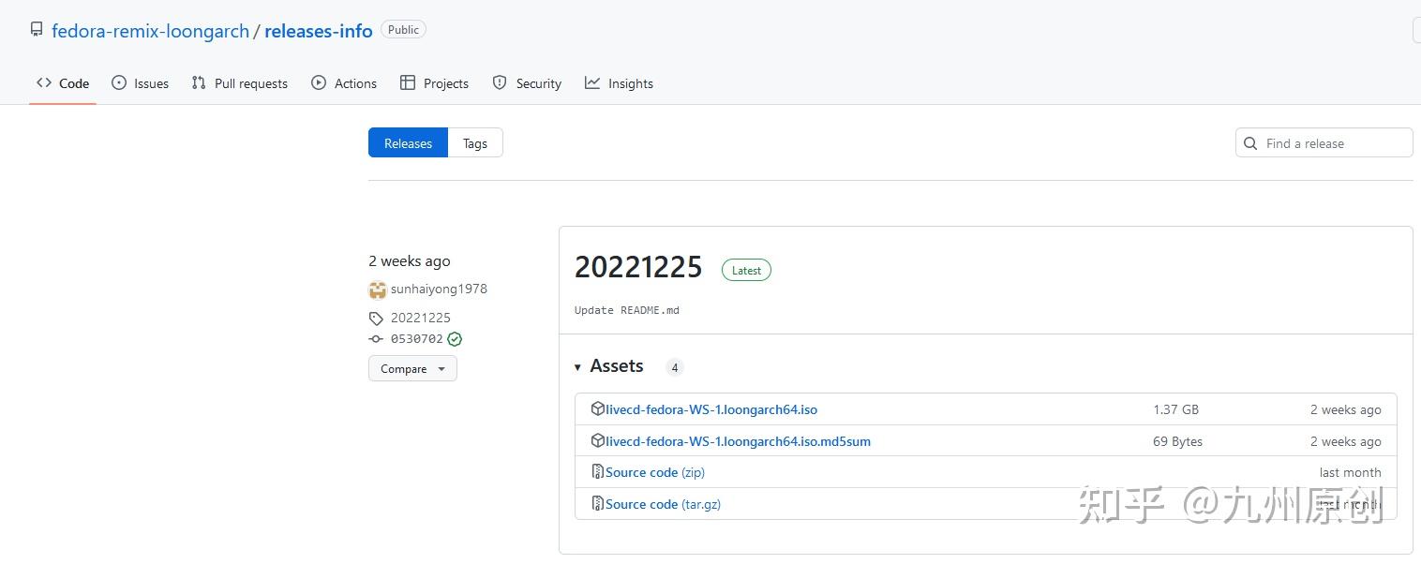Click the package icon for livecd-fedora-WS-1.loongarch64.iso
The width and height of the screenshot is (1421, 564).
point(597,408)
